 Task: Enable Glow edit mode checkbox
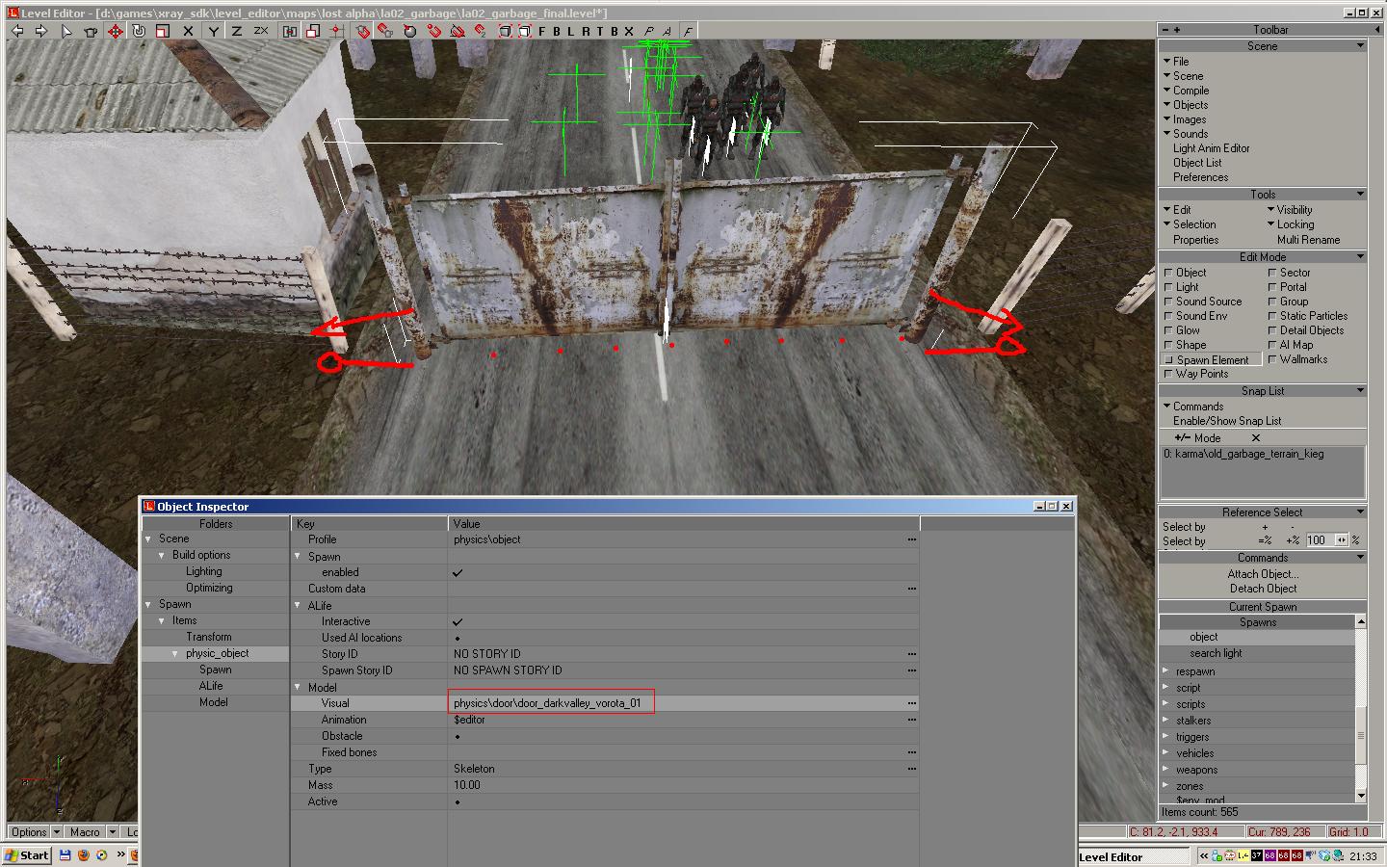point(1168,330)
